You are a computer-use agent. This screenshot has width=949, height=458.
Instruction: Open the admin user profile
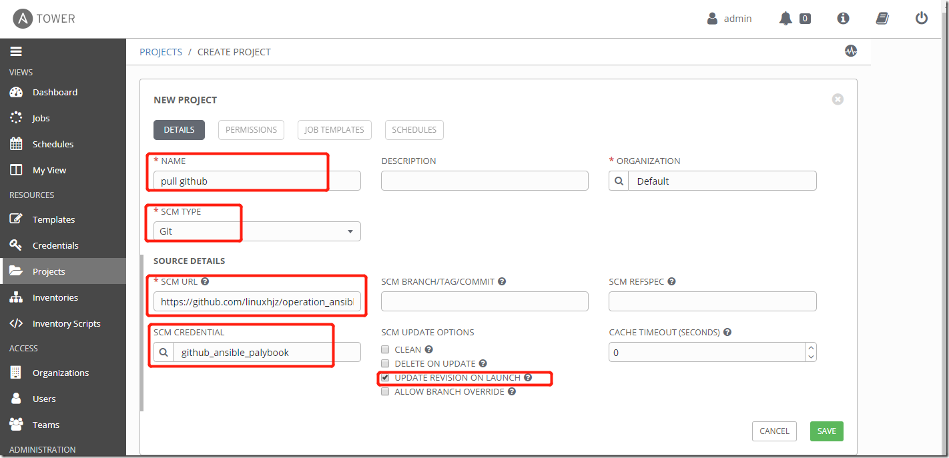(x=729, y=19)
